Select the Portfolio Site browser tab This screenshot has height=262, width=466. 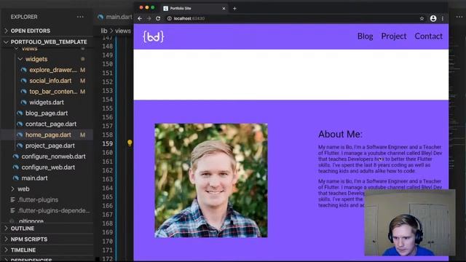coord(194,8)
